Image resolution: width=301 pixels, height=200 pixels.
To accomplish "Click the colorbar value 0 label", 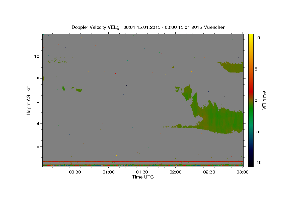I will [x=256, y=100].
